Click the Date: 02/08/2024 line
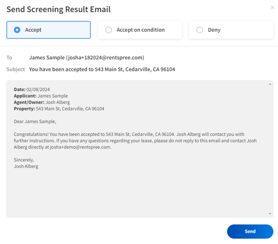Viewport: 278px width, 244px height. (x=32, y=89)
